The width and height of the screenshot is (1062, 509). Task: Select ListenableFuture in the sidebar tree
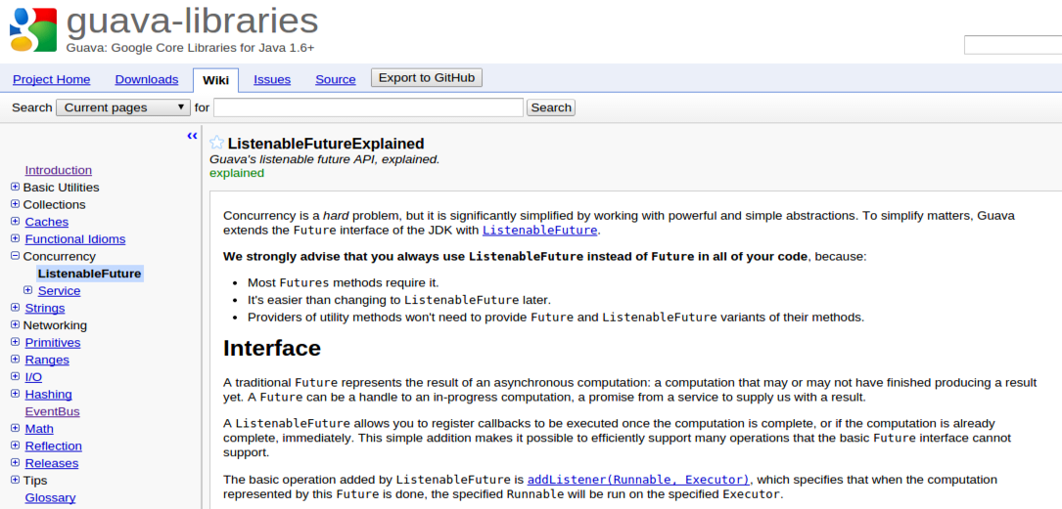[89, 274]
